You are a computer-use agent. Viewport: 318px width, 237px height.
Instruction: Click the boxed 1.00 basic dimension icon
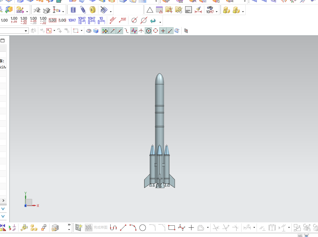click(53, 20)
